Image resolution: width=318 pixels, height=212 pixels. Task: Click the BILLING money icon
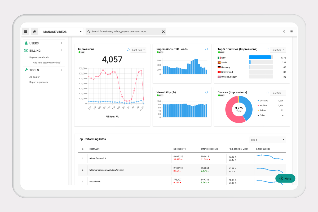pyautogui.click(x=26, y=50)
